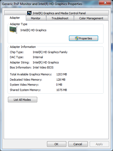Open the Troubleshoot tab
This screenshot has width=113, height=151.
[60, 18]
